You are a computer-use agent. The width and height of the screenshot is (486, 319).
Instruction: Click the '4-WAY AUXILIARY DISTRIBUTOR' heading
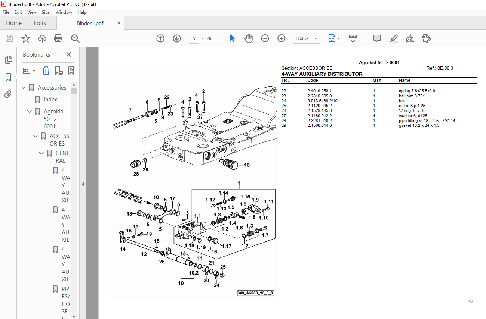pos(322,74)
